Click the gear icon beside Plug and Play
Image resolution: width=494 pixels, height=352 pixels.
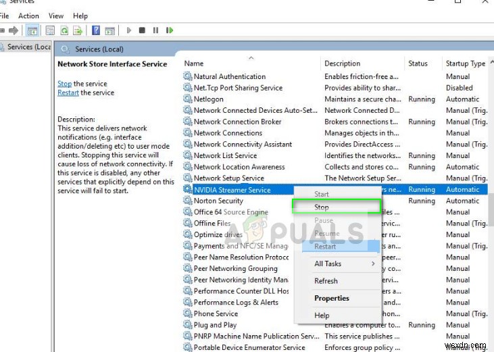click(x=188, y=324)
